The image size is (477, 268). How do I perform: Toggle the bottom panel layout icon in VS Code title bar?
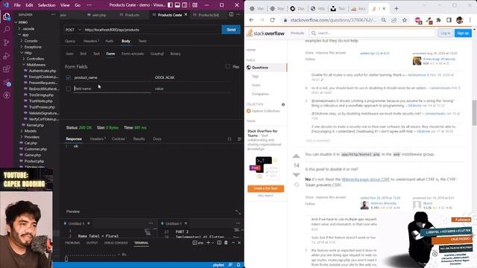[x=177, y=5]
